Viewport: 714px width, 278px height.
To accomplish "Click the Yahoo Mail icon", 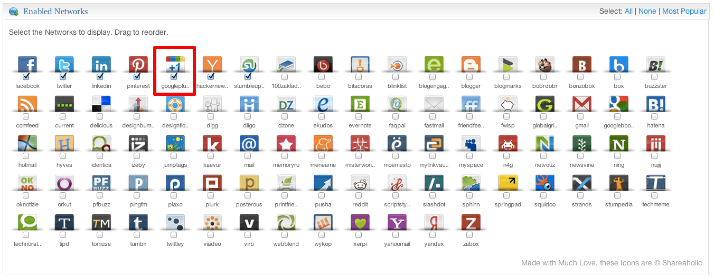I will [397, 223].
